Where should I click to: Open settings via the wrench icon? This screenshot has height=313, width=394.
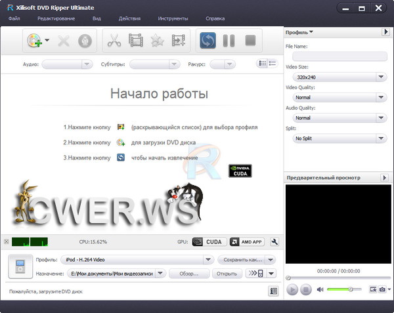[x=274, y=241]
